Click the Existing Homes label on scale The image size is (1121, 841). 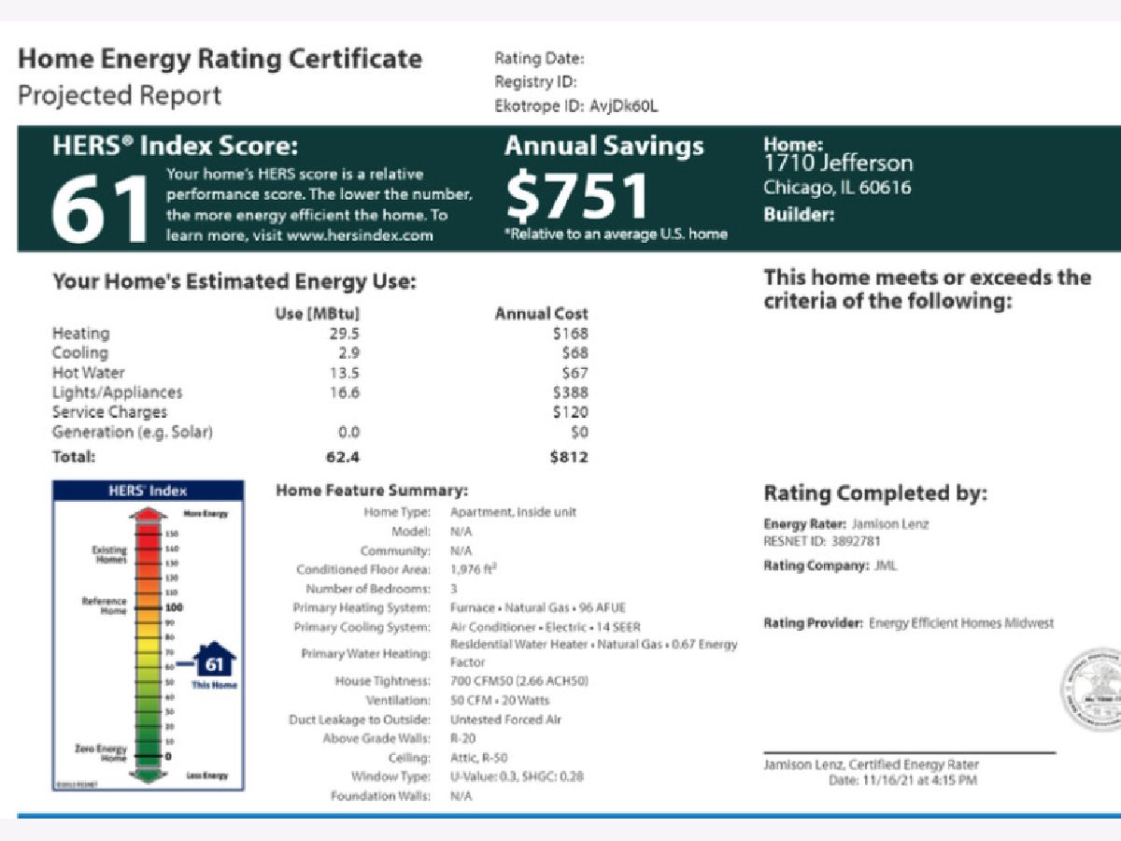[x=109, y=554]
